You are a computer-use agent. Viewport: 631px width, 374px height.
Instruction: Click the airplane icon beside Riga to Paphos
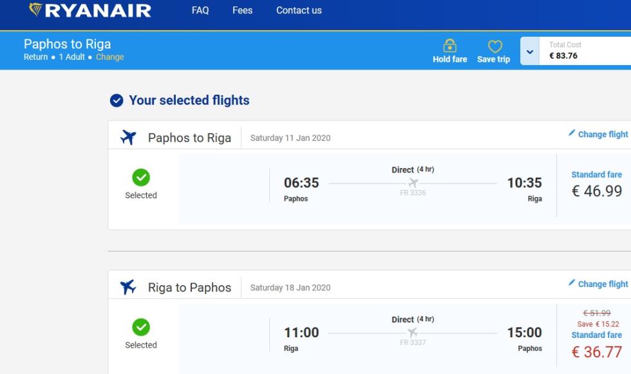point(128,287)
